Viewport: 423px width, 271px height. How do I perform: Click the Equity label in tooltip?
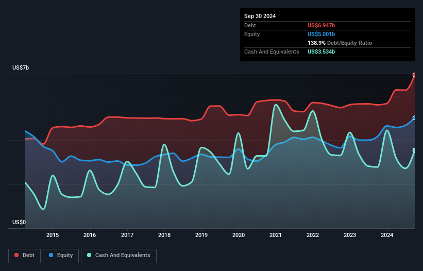(252, 34)
